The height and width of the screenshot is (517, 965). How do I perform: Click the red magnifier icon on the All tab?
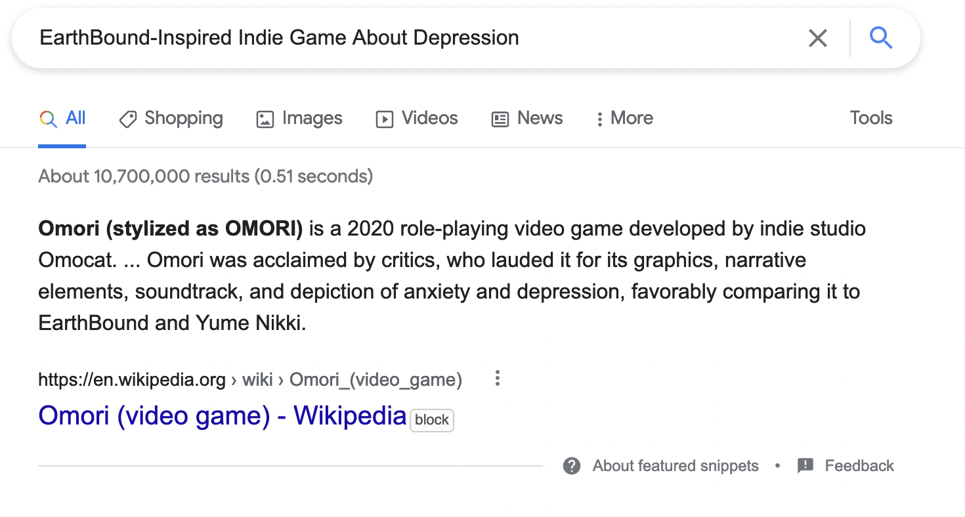point(47,119)
